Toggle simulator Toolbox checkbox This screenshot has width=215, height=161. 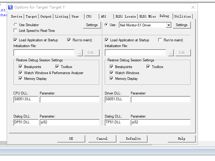click(57, 67)
